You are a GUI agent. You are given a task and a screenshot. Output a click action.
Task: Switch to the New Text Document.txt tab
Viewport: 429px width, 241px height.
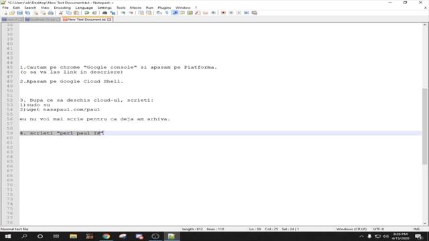click(86, 19)
